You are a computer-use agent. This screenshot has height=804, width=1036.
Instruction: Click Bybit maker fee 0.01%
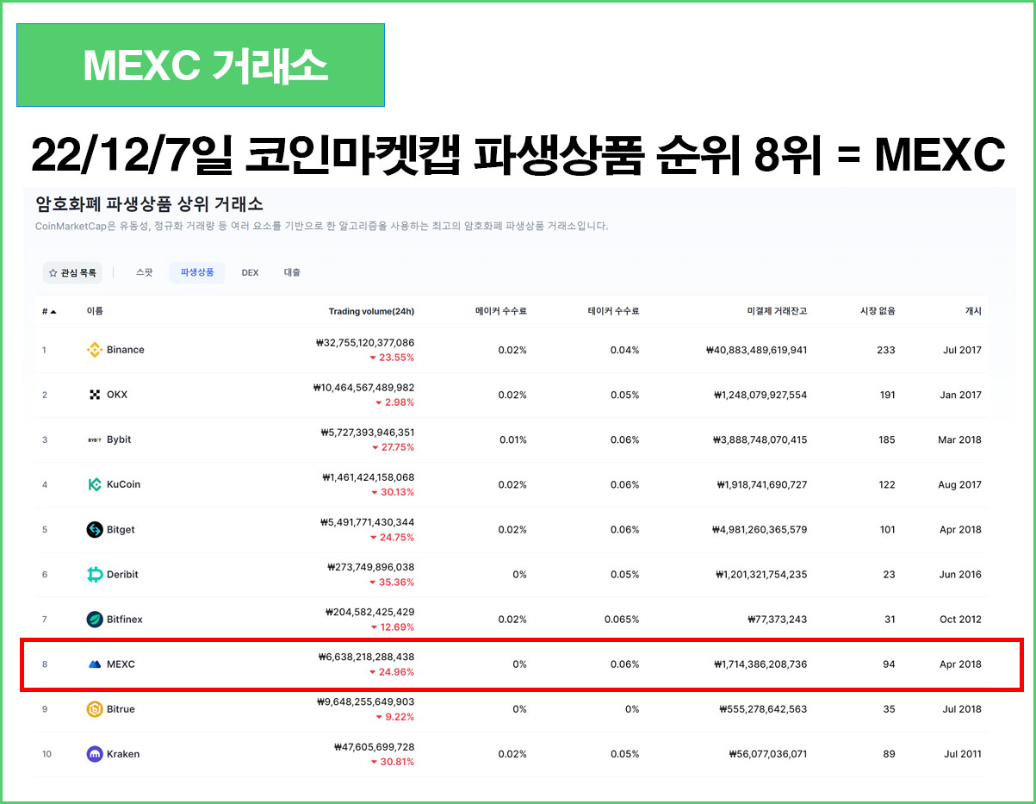coord(512,439)
